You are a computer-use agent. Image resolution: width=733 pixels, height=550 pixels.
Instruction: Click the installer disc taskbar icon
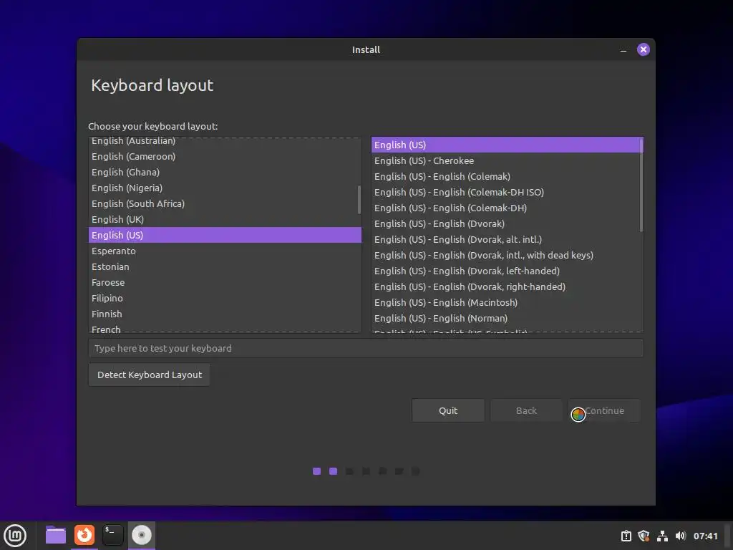142,535
